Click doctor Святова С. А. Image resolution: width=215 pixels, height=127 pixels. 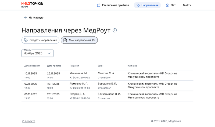[106, 73]
